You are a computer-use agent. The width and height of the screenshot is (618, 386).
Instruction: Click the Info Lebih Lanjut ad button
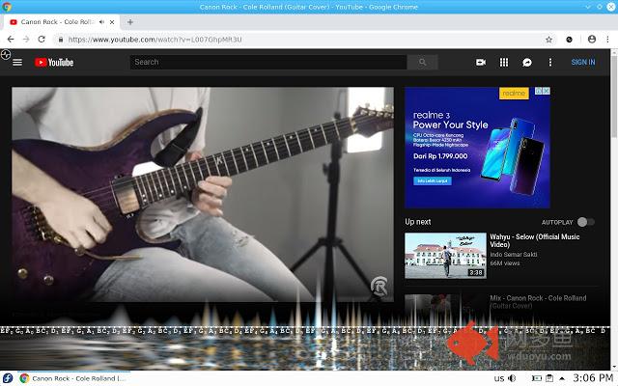(x=433, y=180)
